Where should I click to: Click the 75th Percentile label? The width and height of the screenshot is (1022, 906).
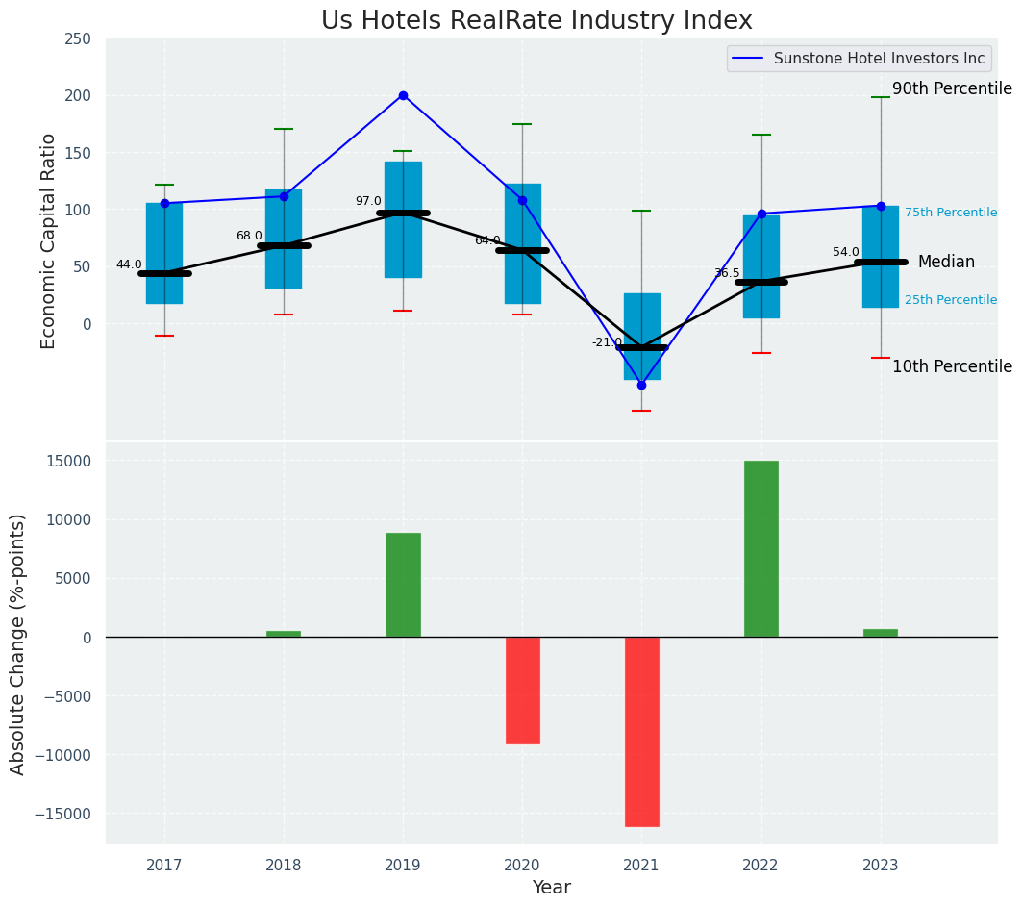(950, 213)
